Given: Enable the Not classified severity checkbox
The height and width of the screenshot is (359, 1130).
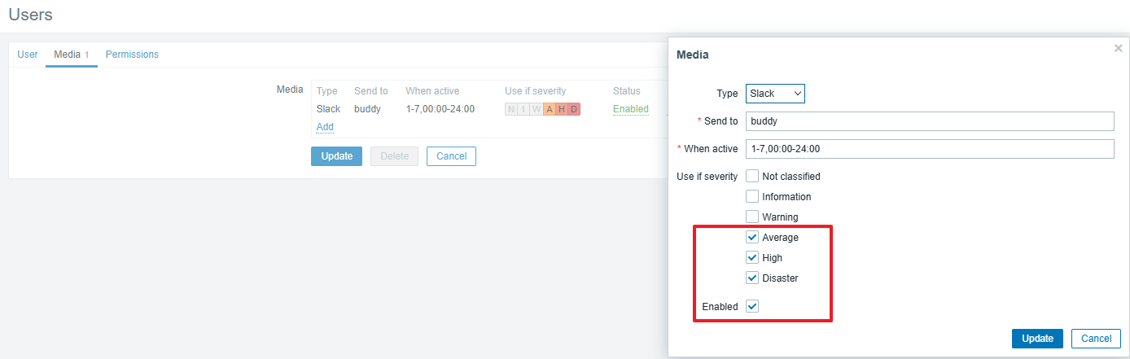Looking at the screenshot, I should 752,176.
